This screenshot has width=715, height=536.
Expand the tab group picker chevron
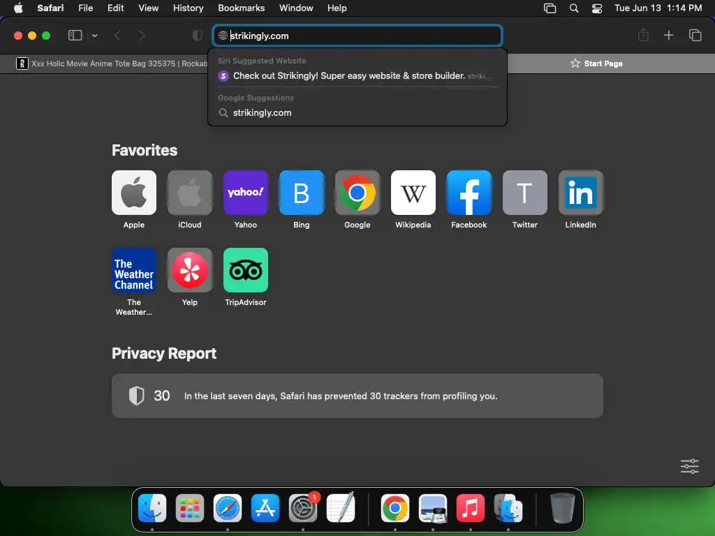(x=94, y=36)
